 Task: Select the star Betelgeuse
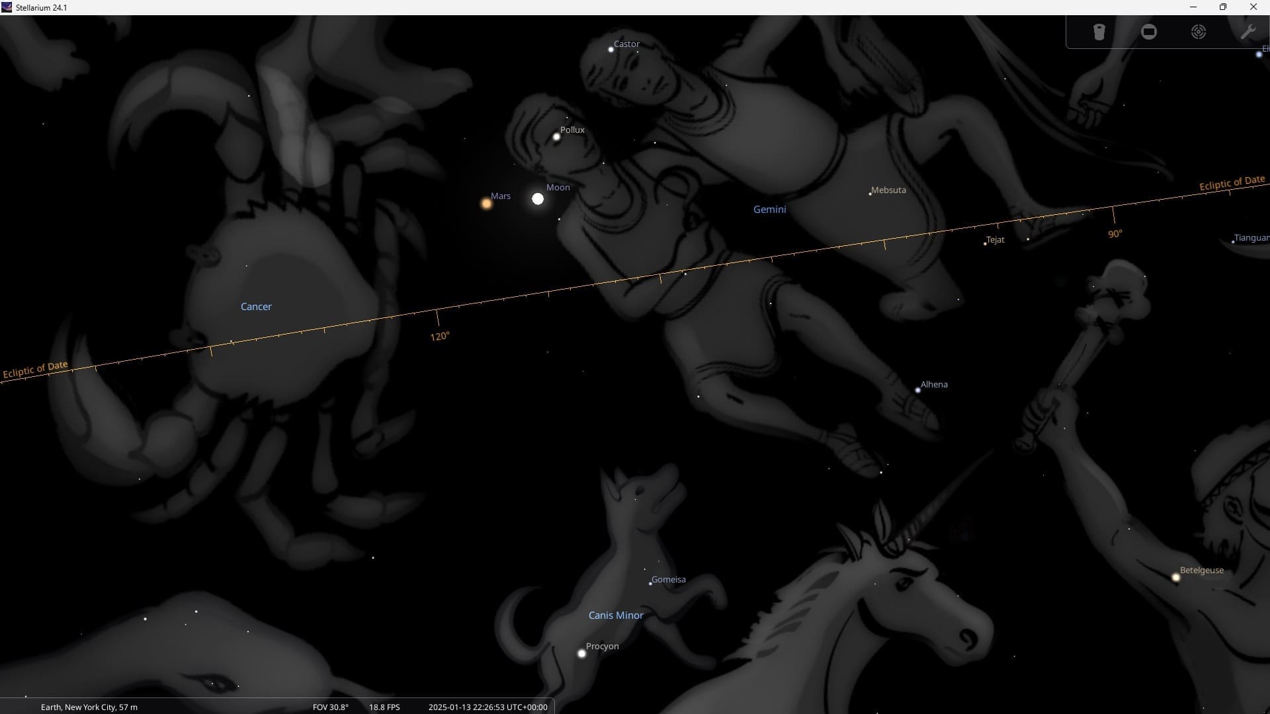click(x=1175, y=577)
